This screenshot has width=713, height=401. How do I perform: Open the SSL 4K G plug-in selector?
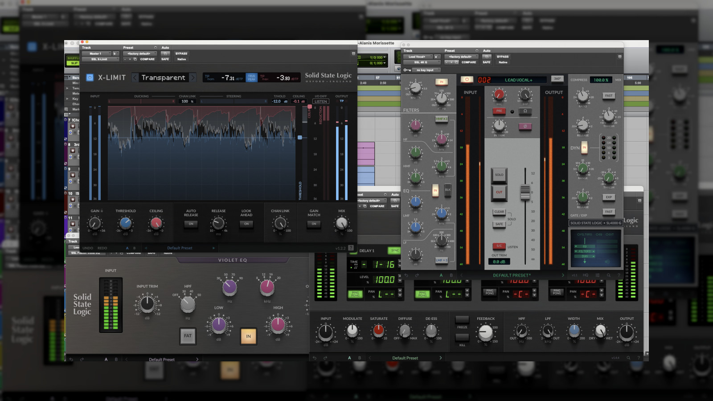tap(422, 62)
